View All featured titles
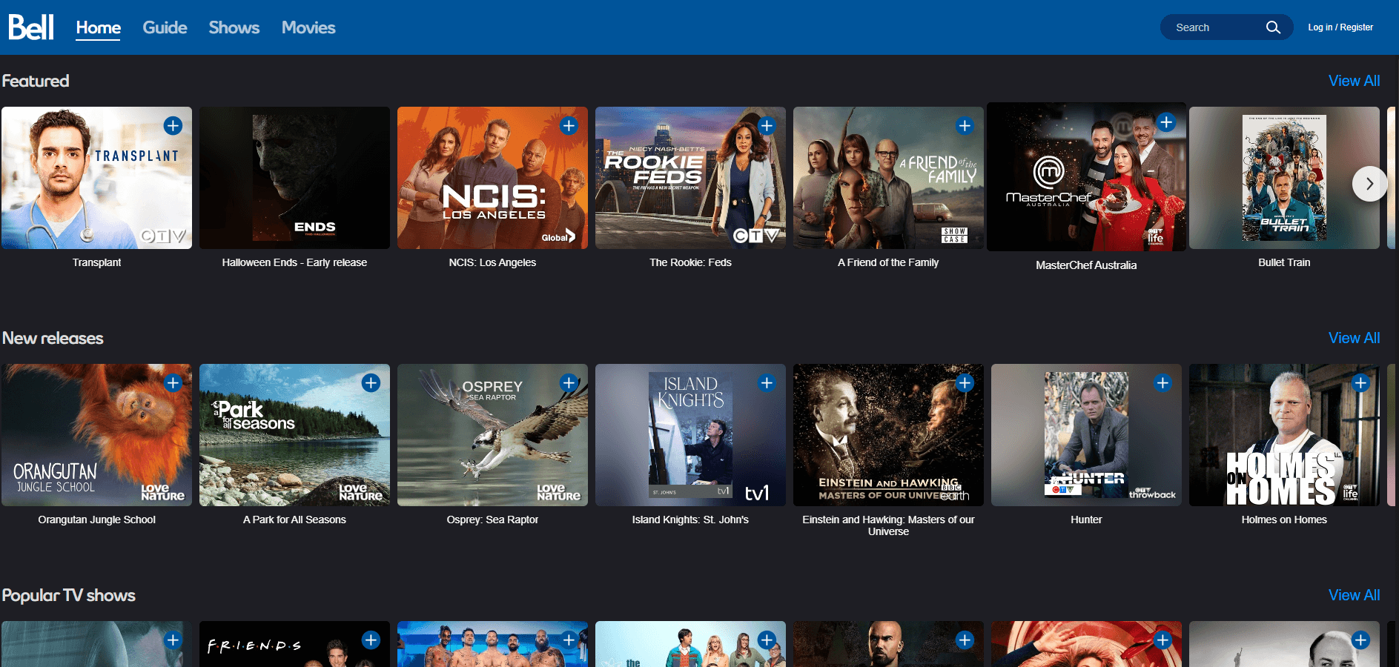 point(1354,81)
